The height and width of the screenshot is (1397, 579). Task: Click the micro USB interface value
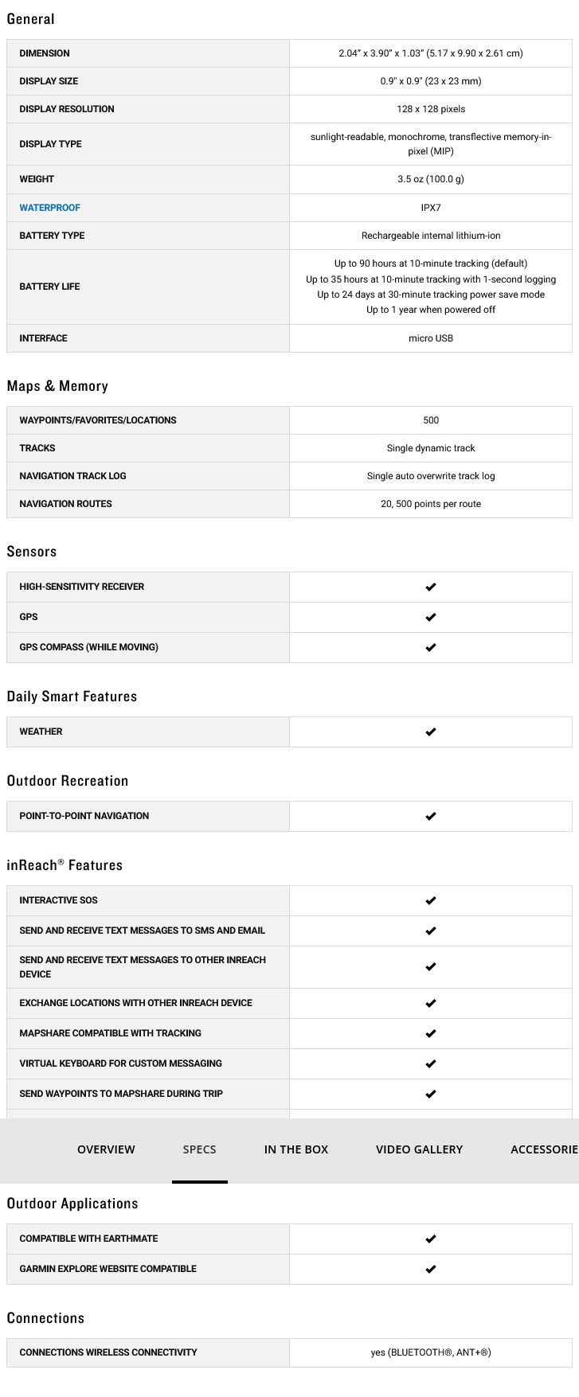[x=431, y=338]
